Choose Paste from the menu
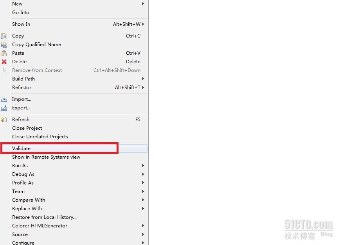The image size is (338, 245). click(74, 53)
